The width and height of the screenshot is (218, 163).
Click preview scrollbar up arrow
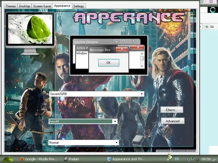pyautogui.click(x=142, y=54)
